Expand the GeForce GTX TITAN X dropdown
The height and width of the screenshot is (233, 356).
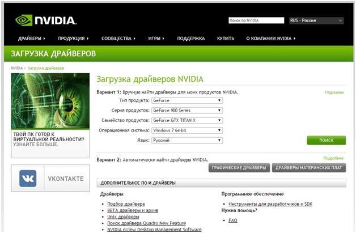tap(187, 120)
